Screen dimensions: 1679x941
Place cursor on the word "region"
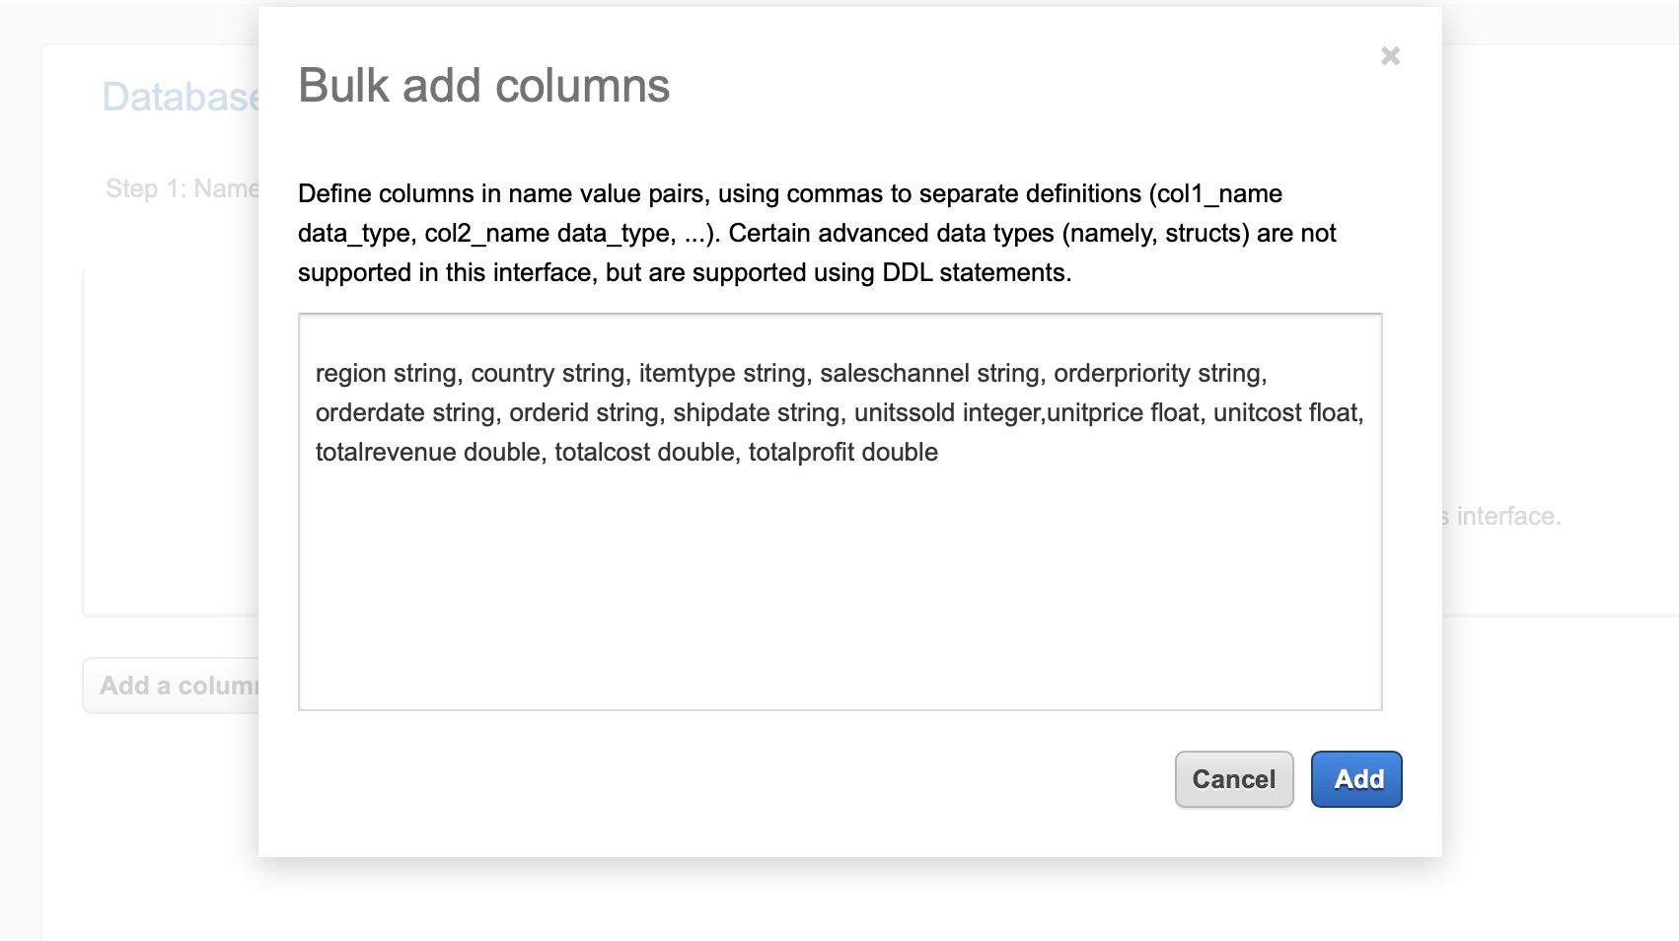[x=350, y=374]
